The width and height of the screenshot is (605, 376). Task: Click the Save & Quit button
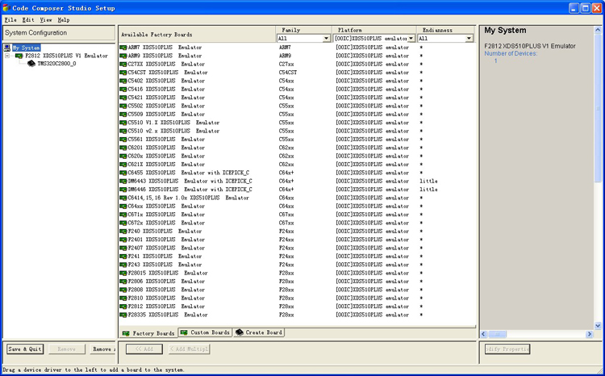coord(25,349)
